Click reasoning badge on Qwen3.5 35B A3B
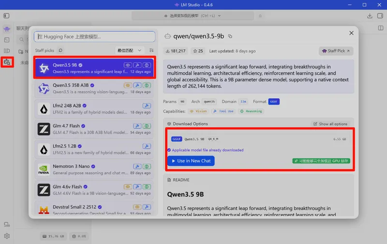Image resolution: width=387 pixels, height=244 pixels. pyautogui.click(x=147, y=85)
